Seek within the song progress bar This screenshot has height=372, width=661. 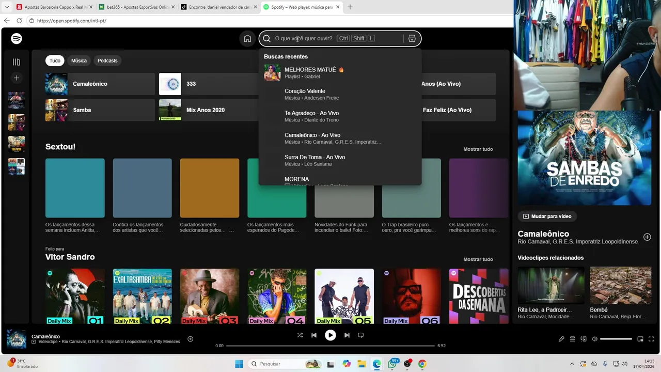coord(330,346)
